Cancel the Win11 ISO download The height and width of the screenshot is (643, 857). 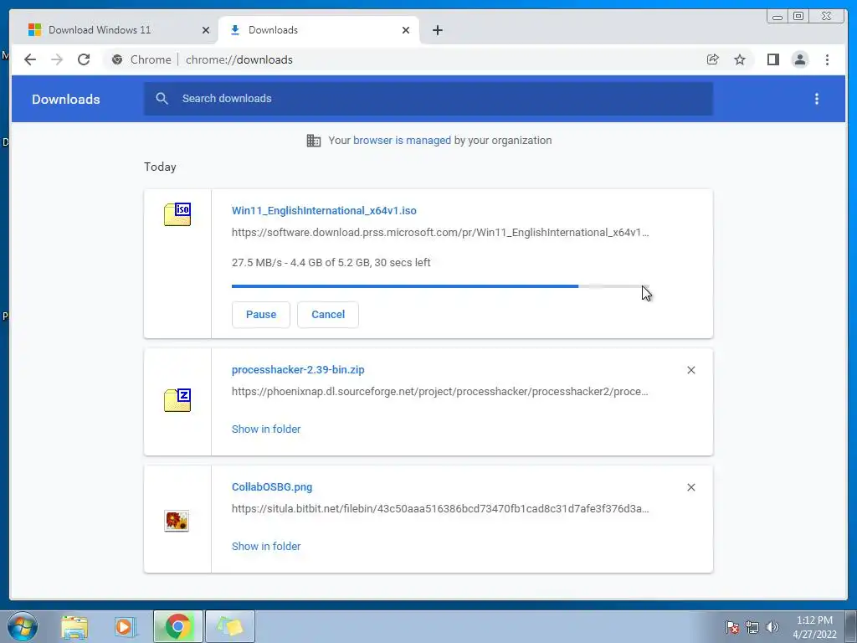tap(328, 315)
